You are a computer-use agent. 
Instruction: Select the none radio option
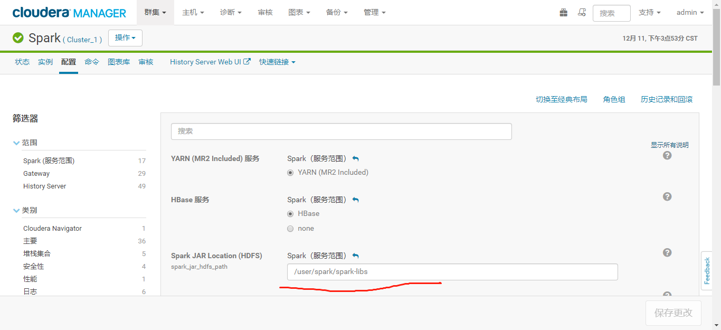pos(290,229)
